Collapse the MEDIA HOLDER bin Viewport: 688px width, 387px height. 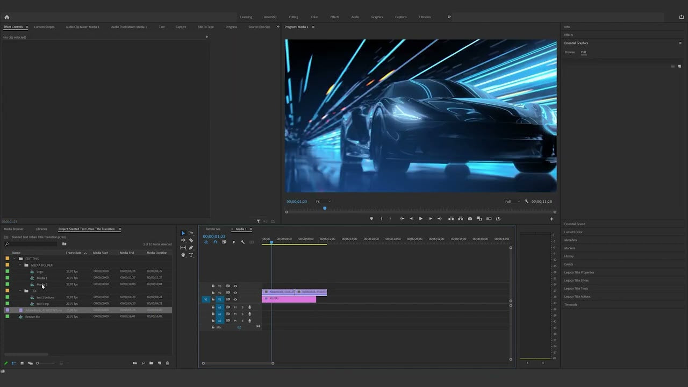coord(20,265)
